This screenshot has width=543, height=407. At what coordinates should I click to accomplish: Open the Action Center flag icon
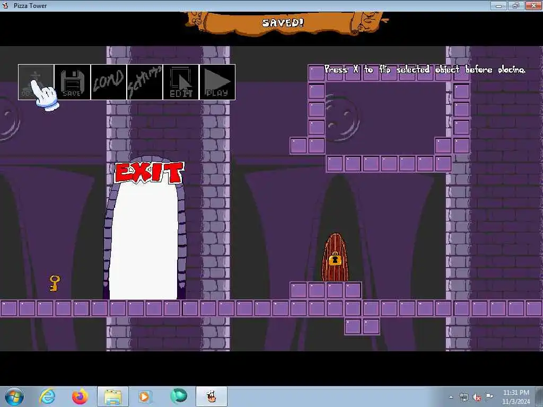(489, 397)
